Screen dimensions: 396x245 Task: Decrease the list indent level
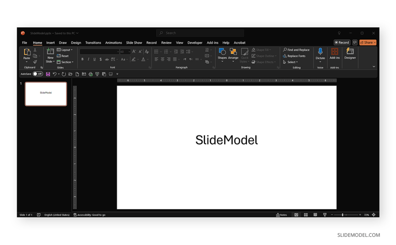(x=176, y=51)
